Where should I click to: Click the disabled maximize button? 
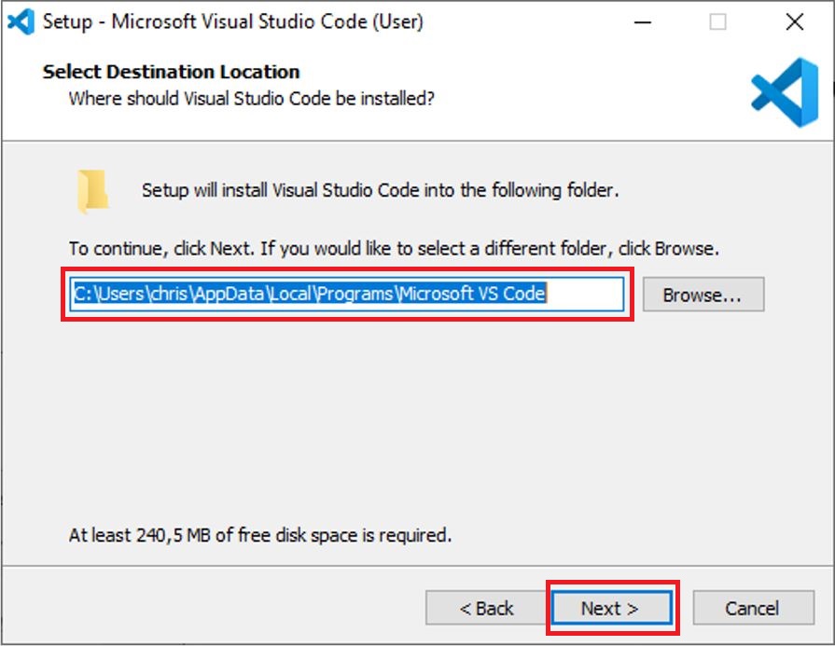(x=717, y=21)
